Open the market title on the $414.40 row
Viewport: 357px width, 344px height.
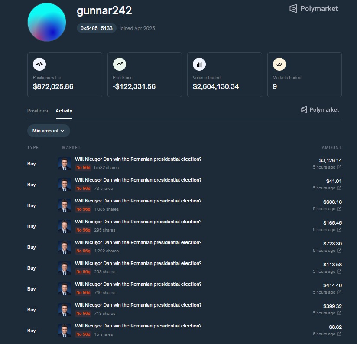coord(138,284)
